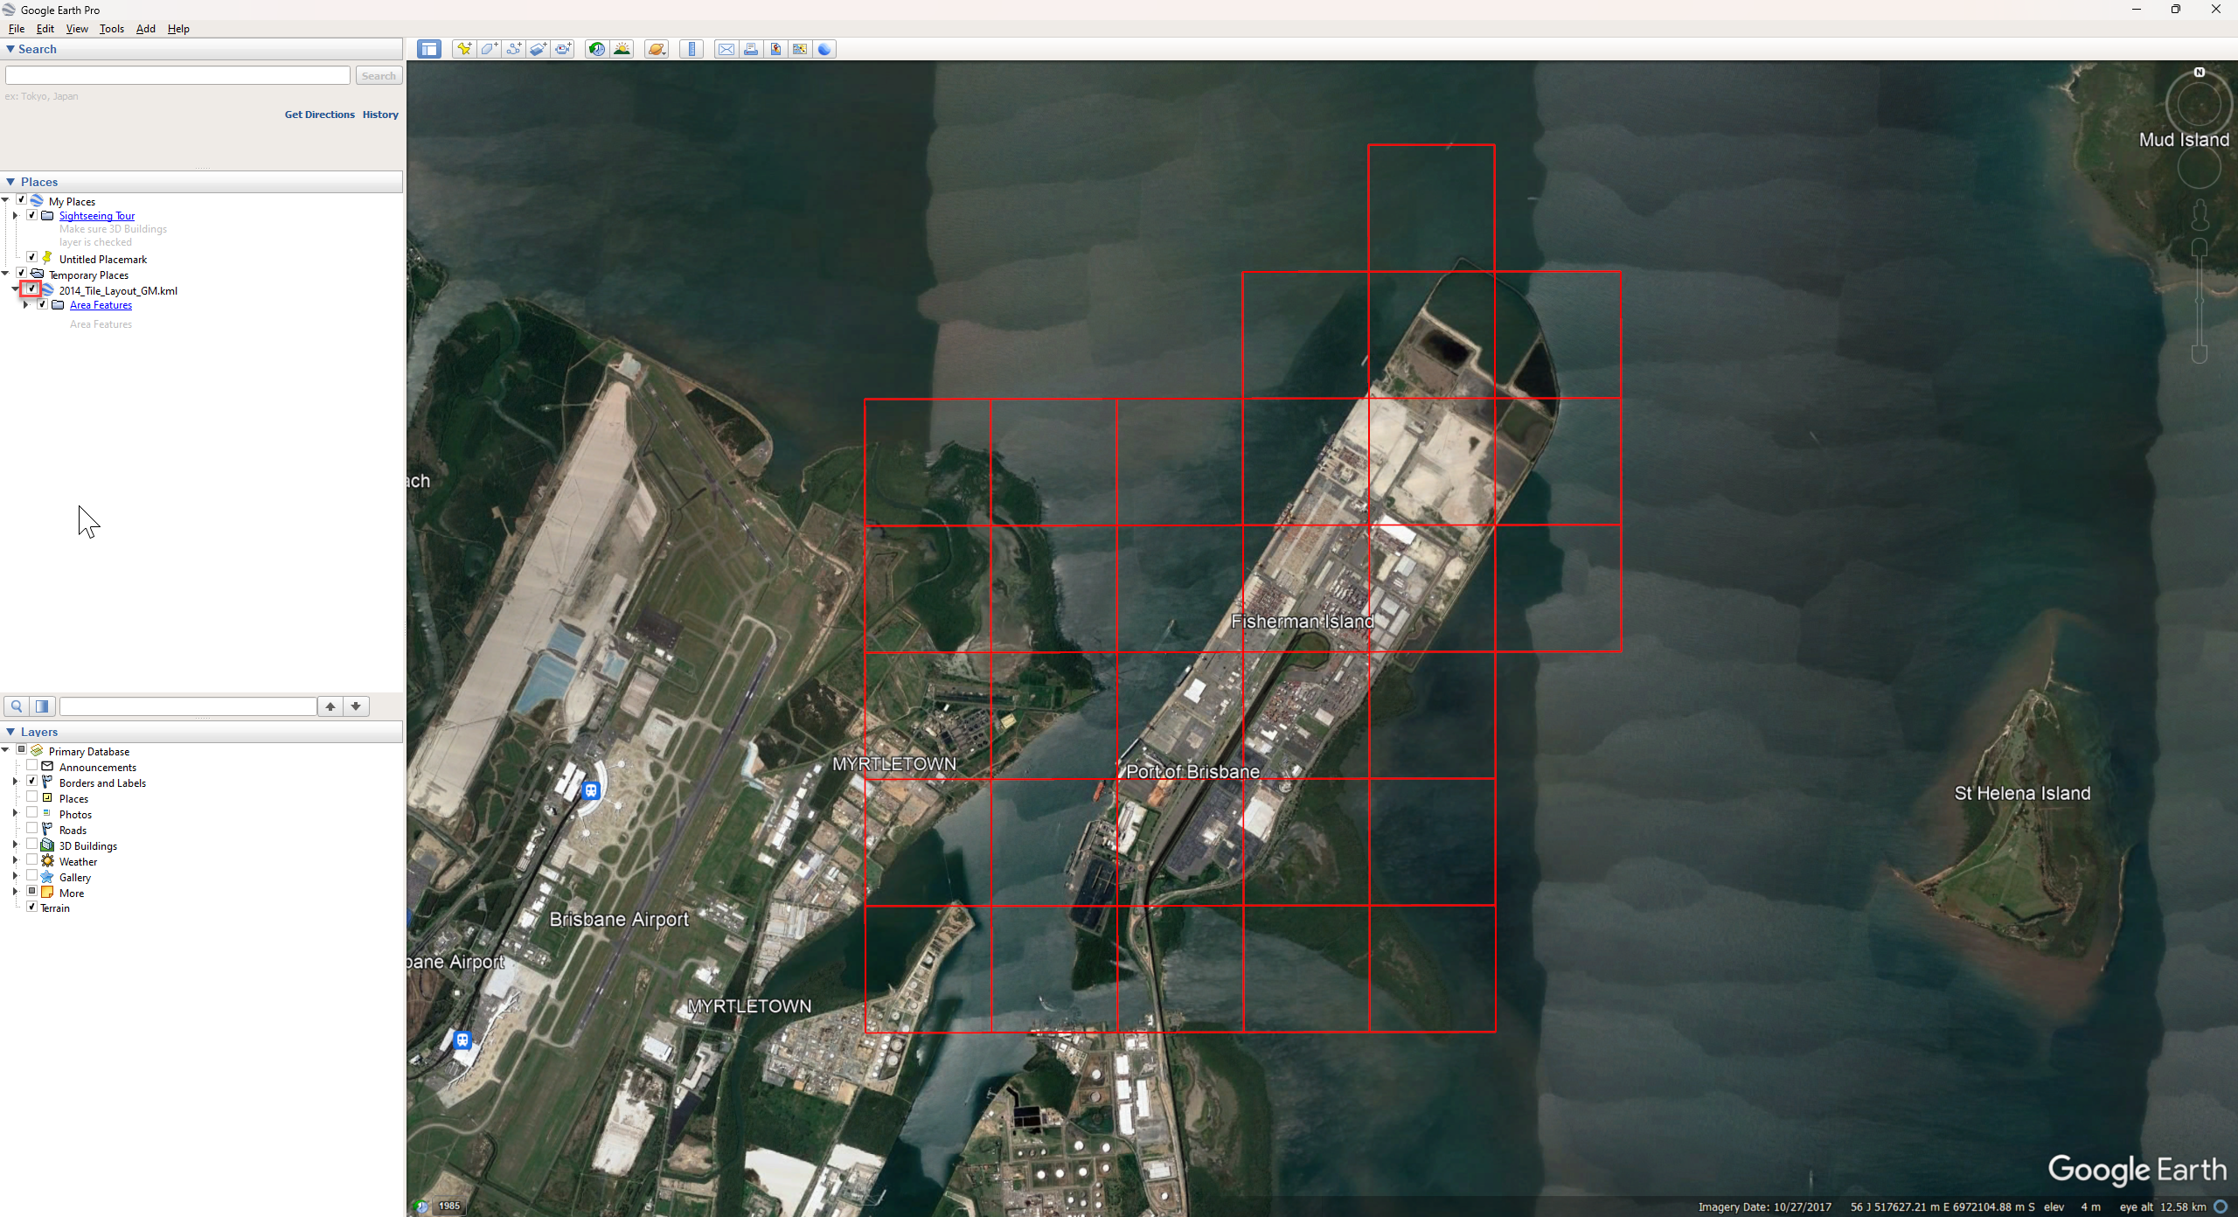Click the Print toolbar icon
Viewport: 2238px width, 1217px height.
click(x=751, y=49)
